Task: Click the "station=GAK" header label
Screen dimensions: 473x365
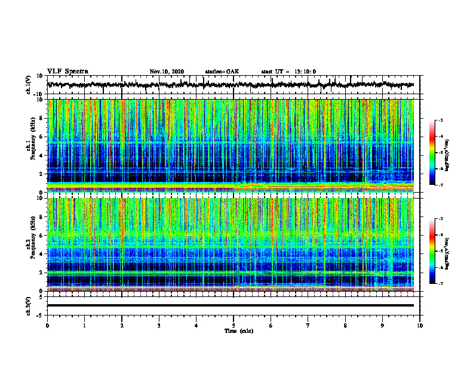Action: 222,72
